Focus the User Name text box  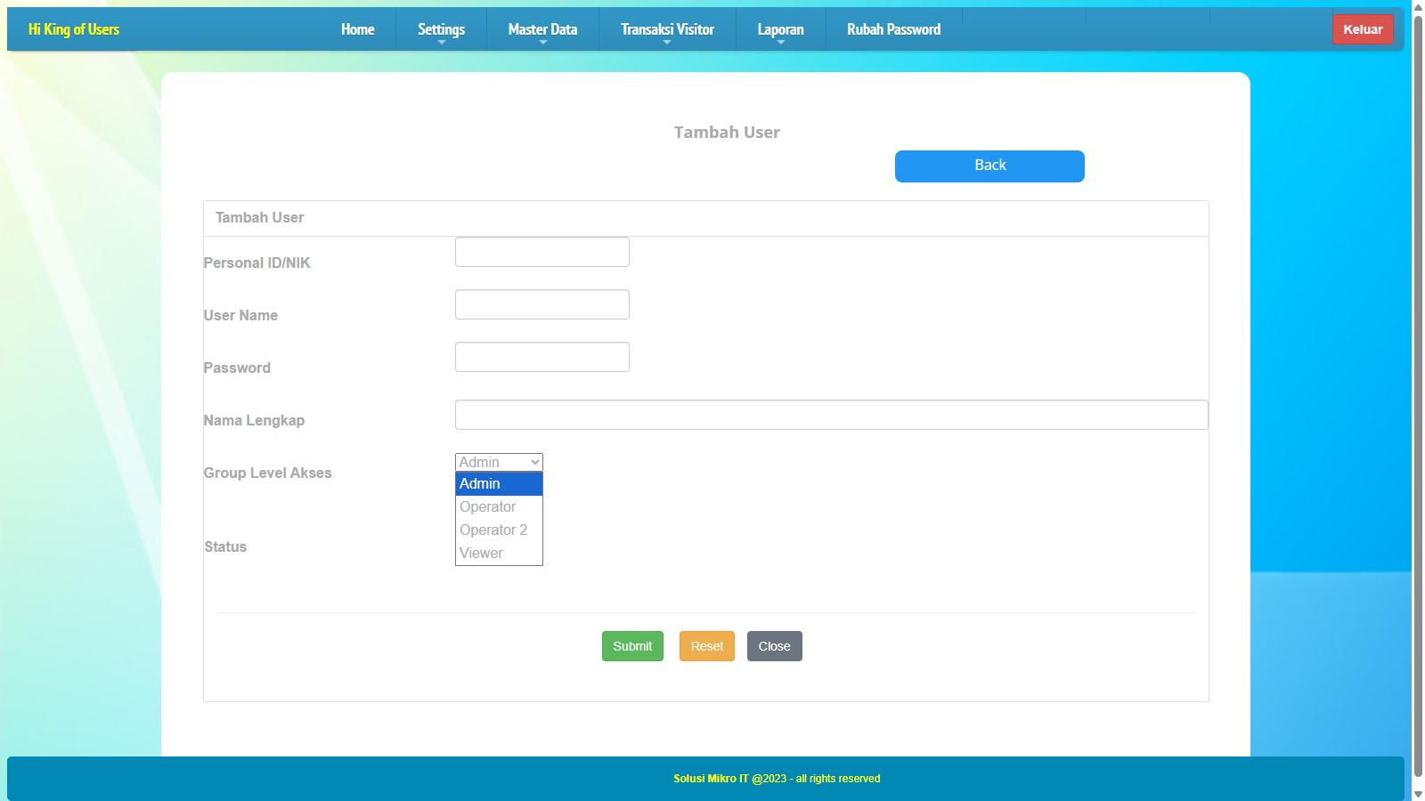point(541,304)
